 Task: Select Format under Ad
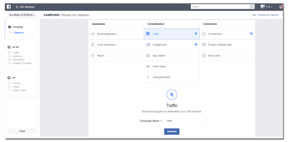click(17, 83)
